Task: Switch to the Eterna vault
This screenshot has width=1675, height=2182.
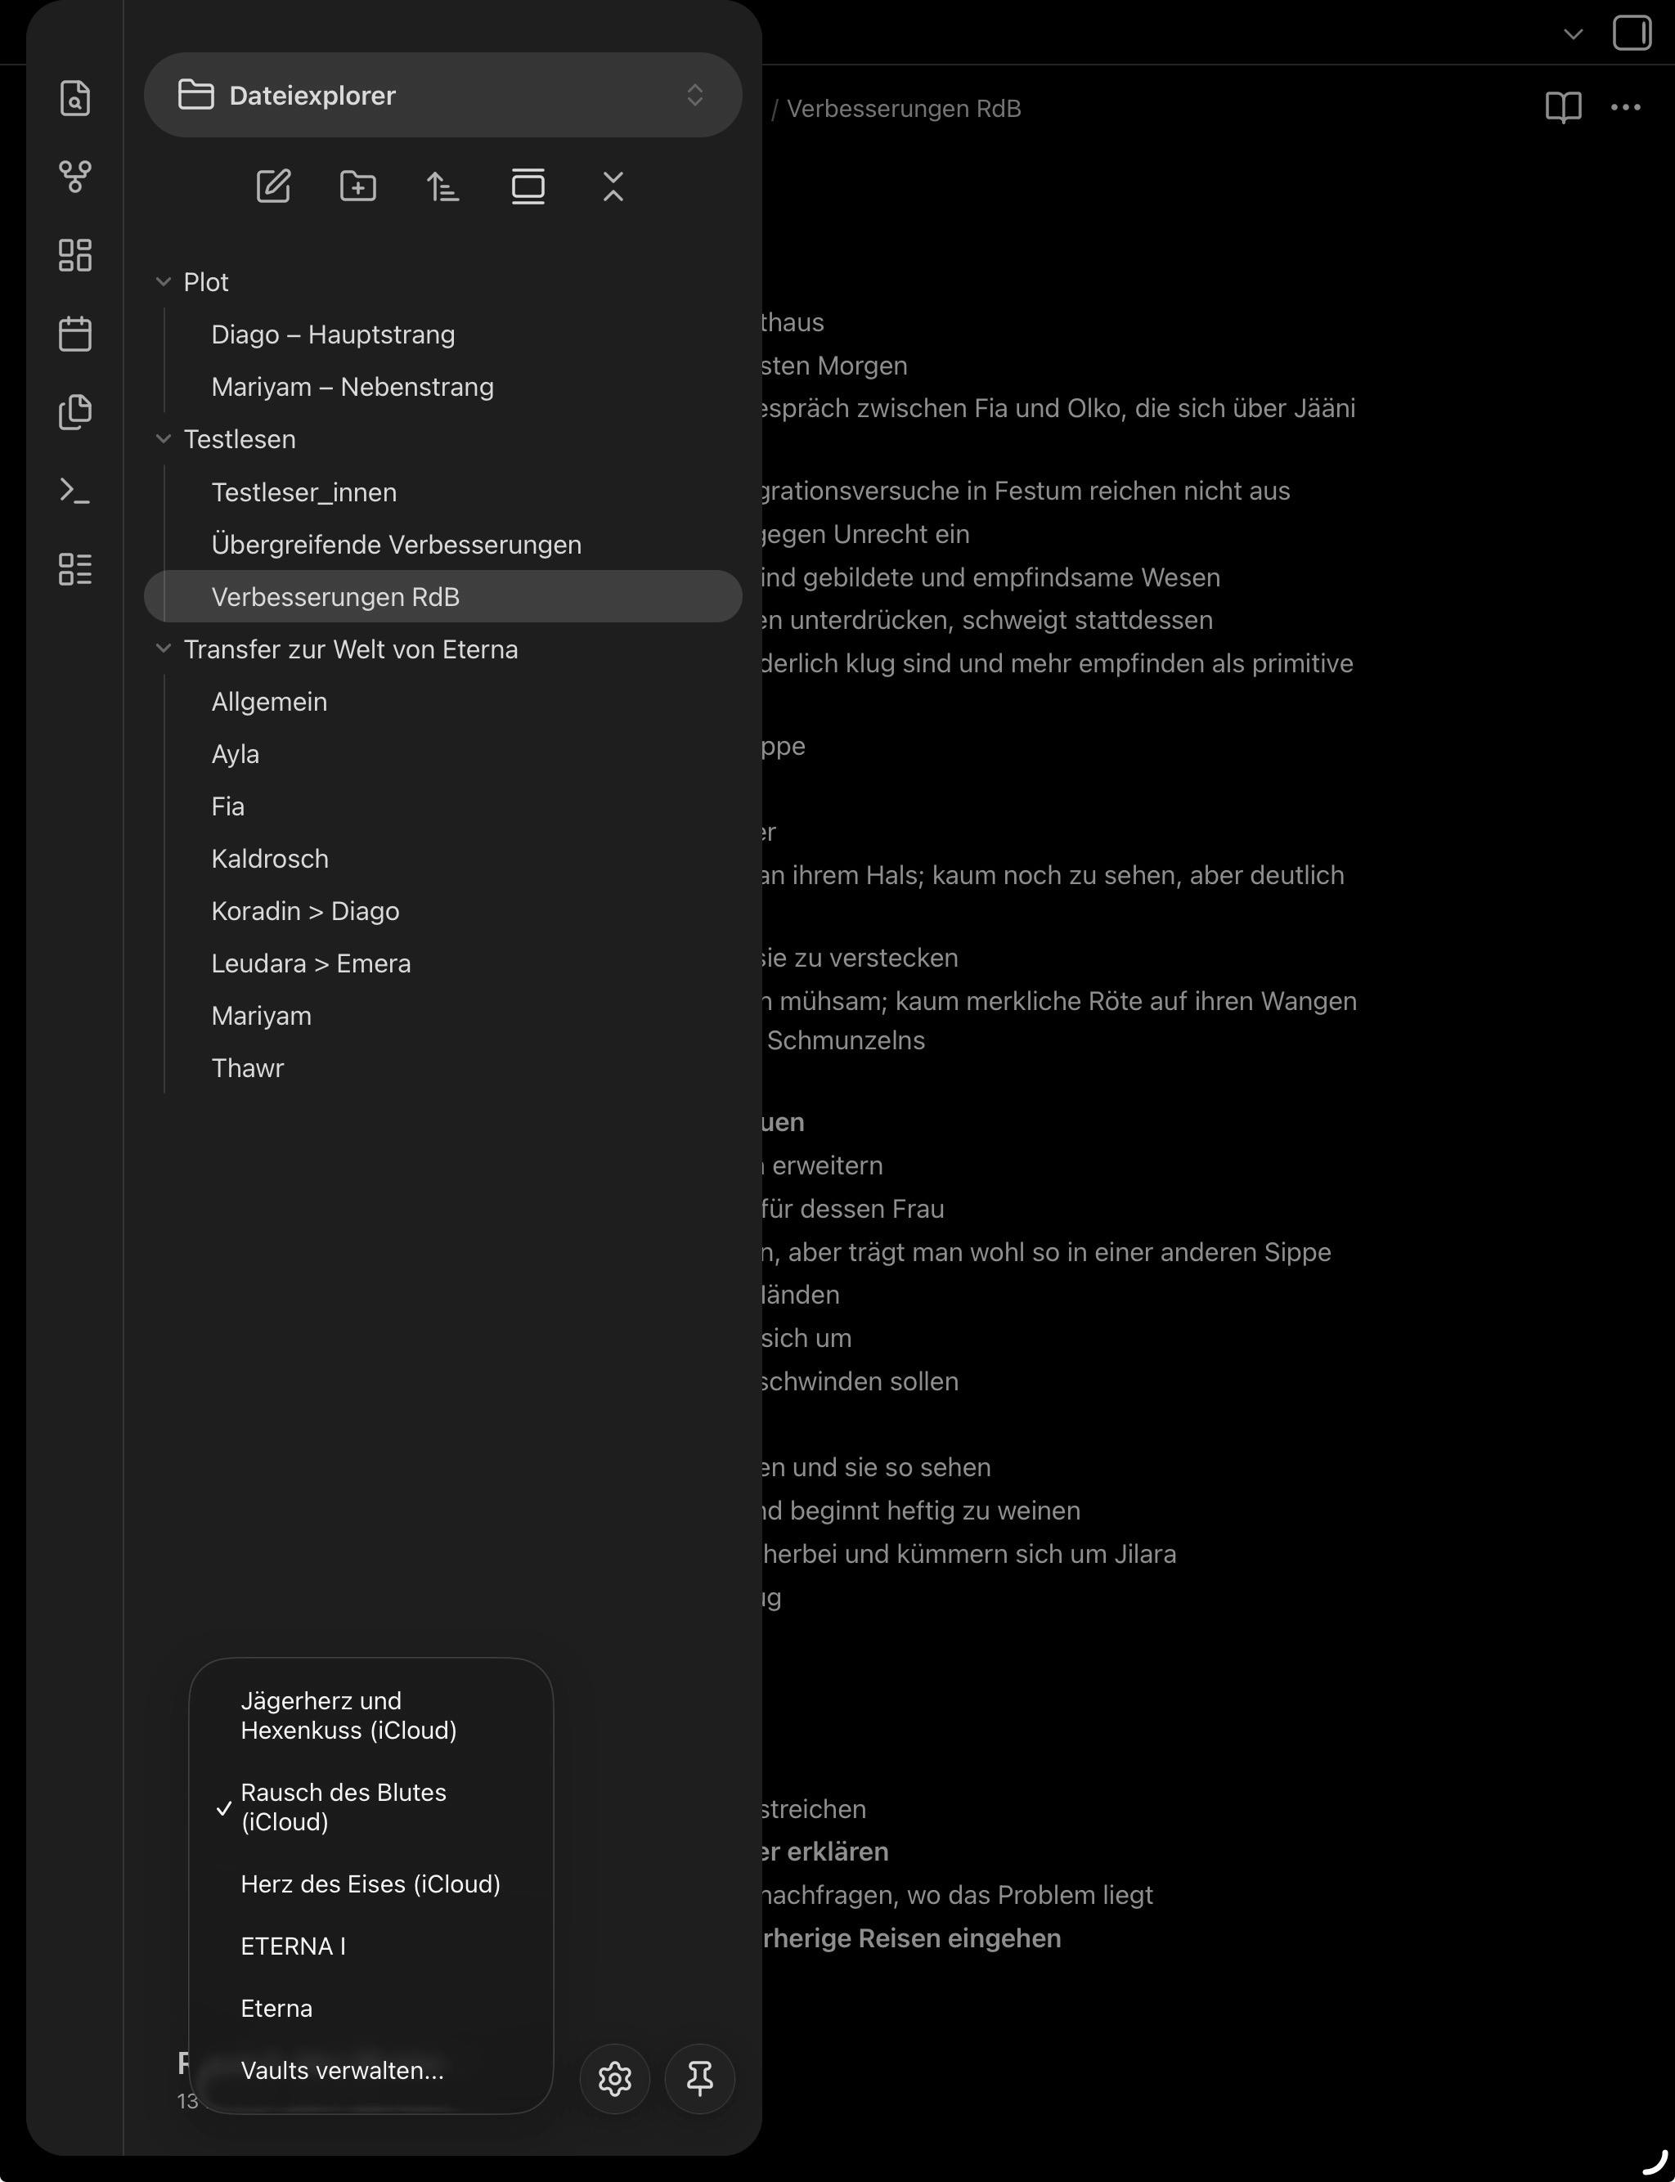Action: tap(370, 2008)
